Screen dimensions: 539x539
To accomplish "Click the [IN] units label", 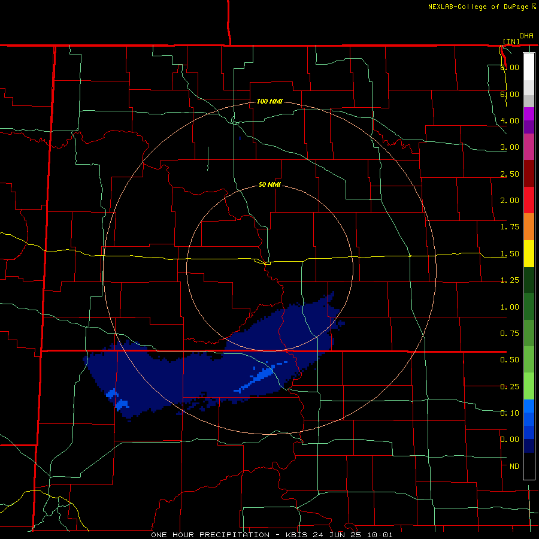I will click(511, 41).
